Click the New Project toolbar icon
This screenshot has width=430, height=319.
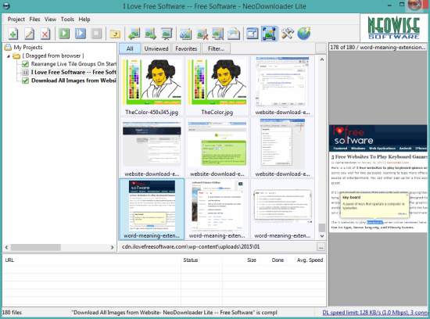pyautogui.click(x=13, y=34)
